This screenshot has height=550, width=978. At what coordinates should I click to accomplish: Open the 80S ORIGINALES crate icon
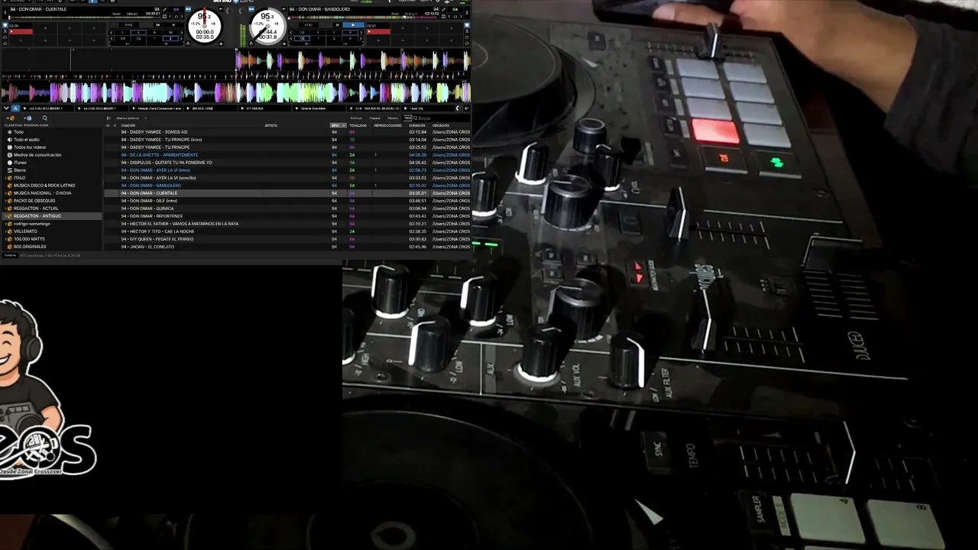(10, 247)
